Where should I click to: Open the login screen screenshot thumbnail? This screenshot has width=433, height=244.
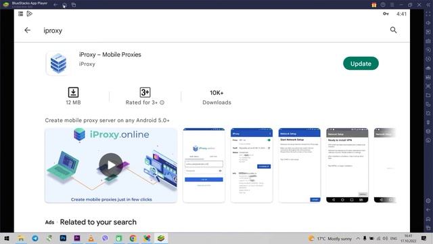click(x=204, y=165)
